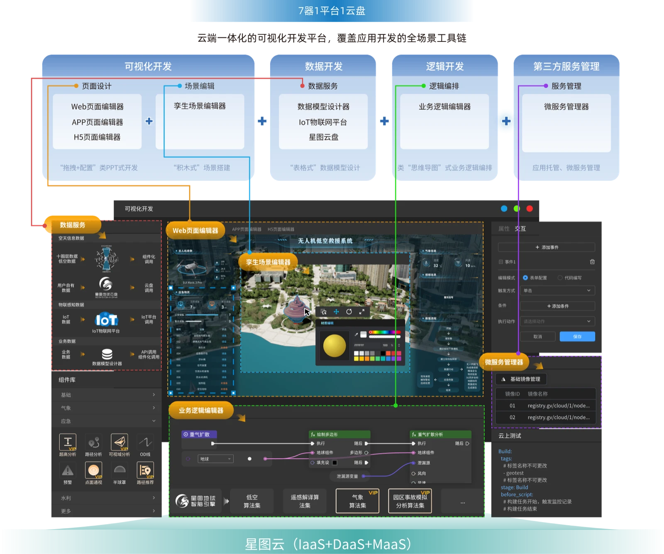Click the 路径分析 component icon
Viewport: 664px width, 554px height.
(93, 442)
